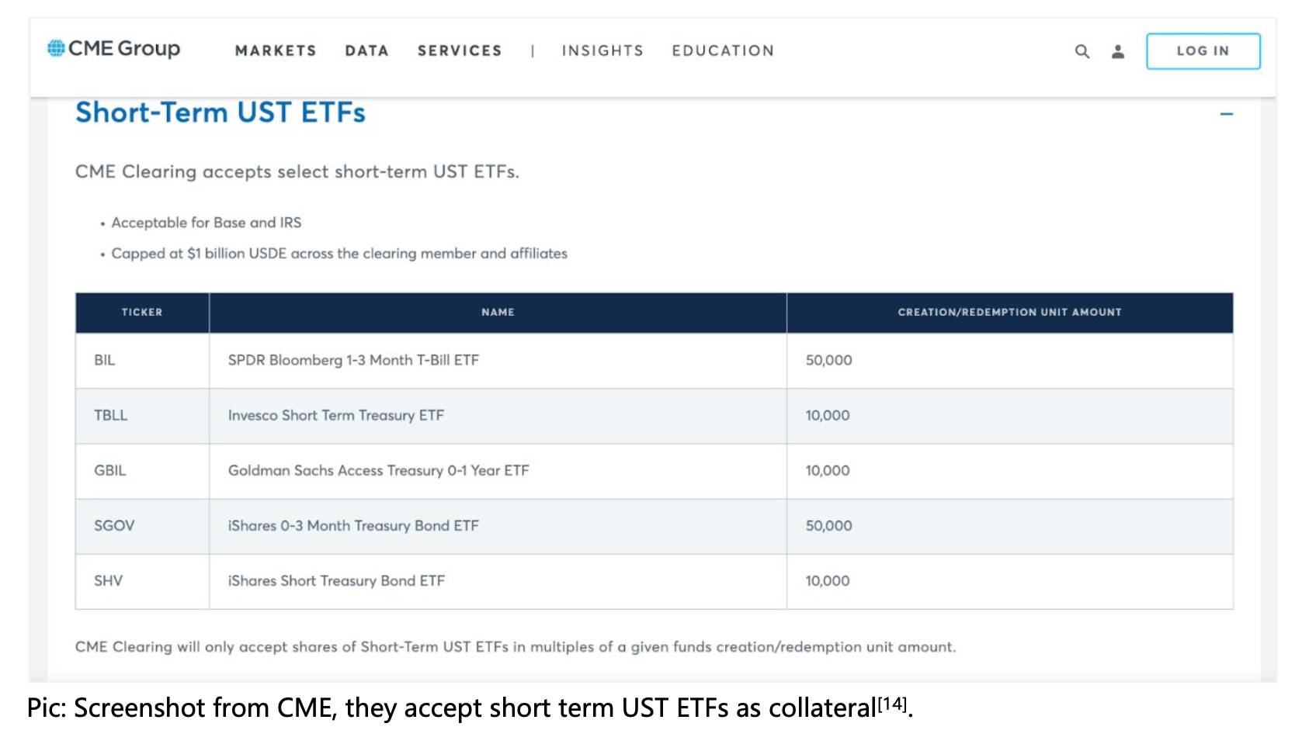The height and width of the screenshot is (737, 1309).
Task: Select the Creation/Redemption Unit Amount header
Action: point(1009,313)
